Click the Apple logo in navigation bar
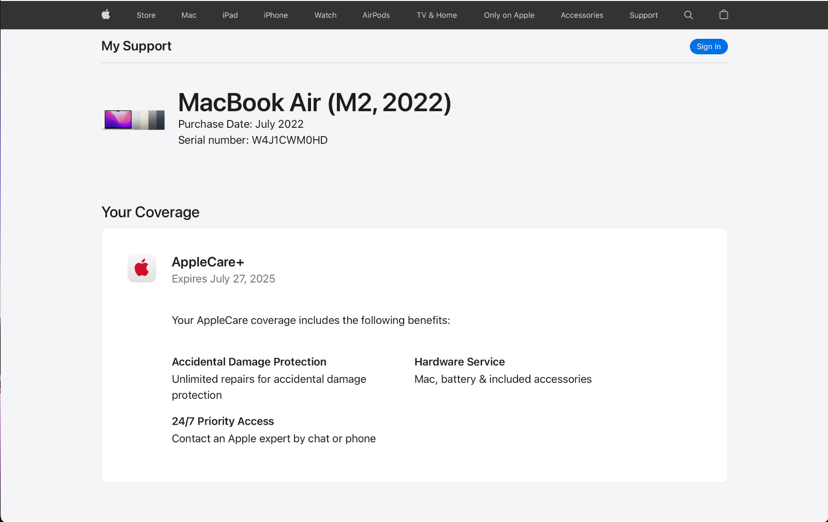The height and width of the screenshot is (522, 828). 106,14
